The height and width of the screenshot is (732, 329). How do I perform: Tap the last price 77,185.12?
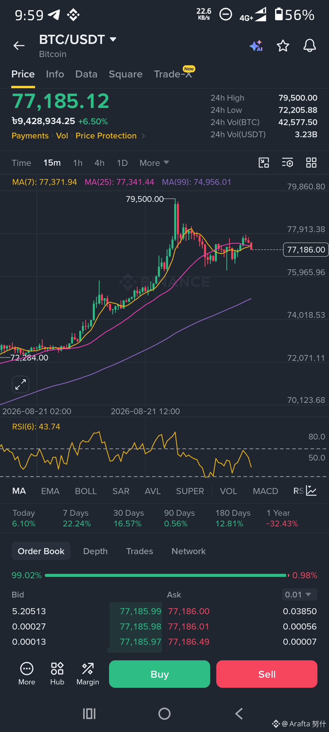(x=60, y=101)
